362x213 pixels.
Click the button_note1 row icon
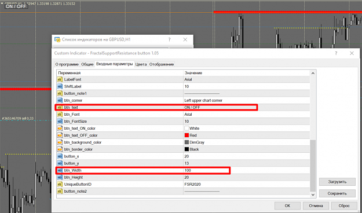pos(60,93)
